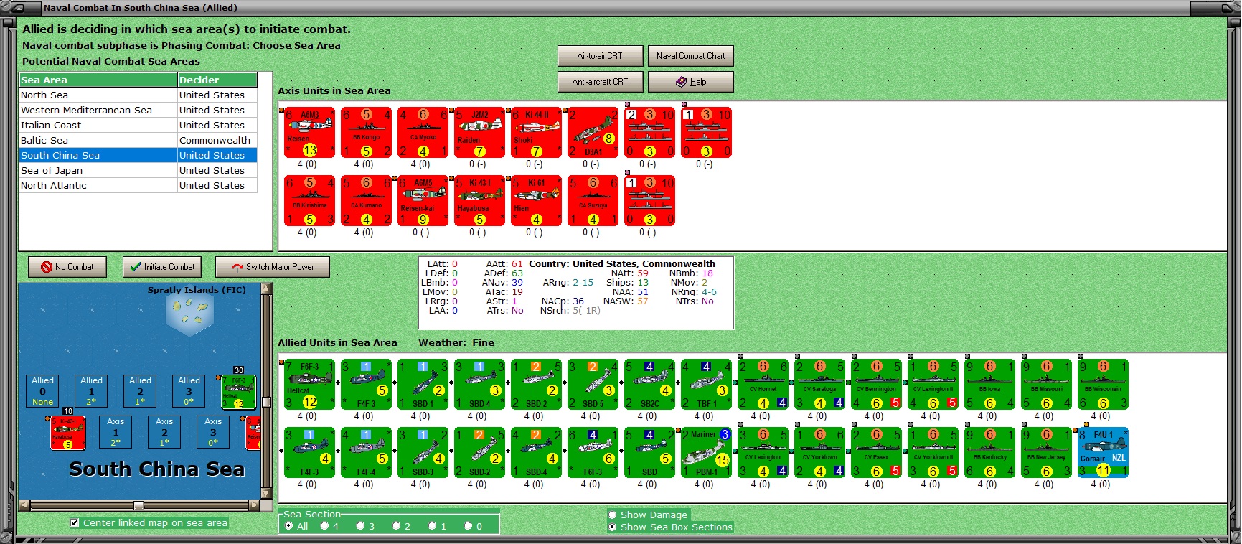This screenshot has width=1242, height=544.
Task: Click the map horizontal scrollbar thumb
Action: pyautogui.click(x=139, y=505)
